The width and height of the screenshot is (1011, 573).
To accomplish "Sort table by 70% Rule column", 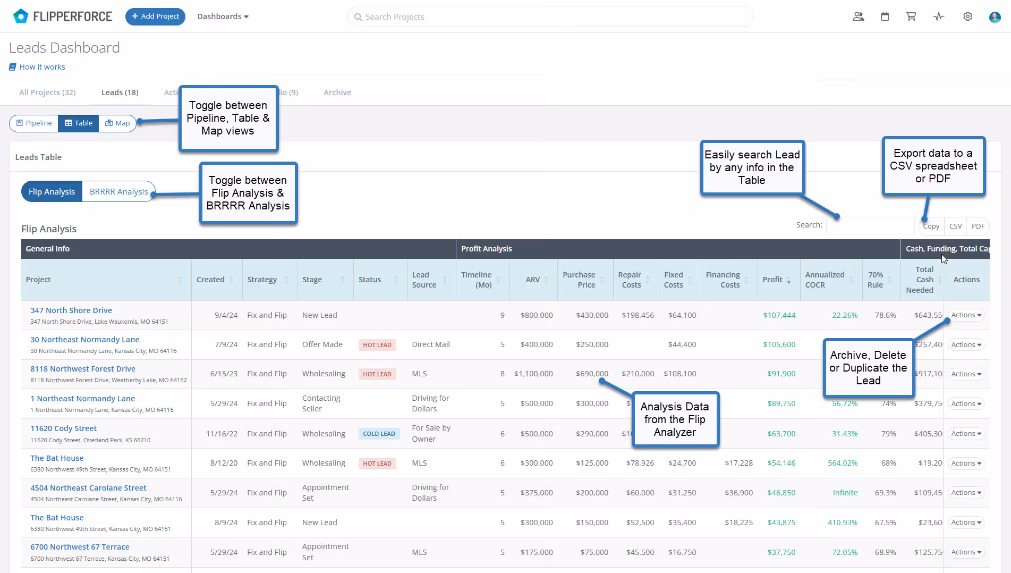I will click(x=881, y=280).
